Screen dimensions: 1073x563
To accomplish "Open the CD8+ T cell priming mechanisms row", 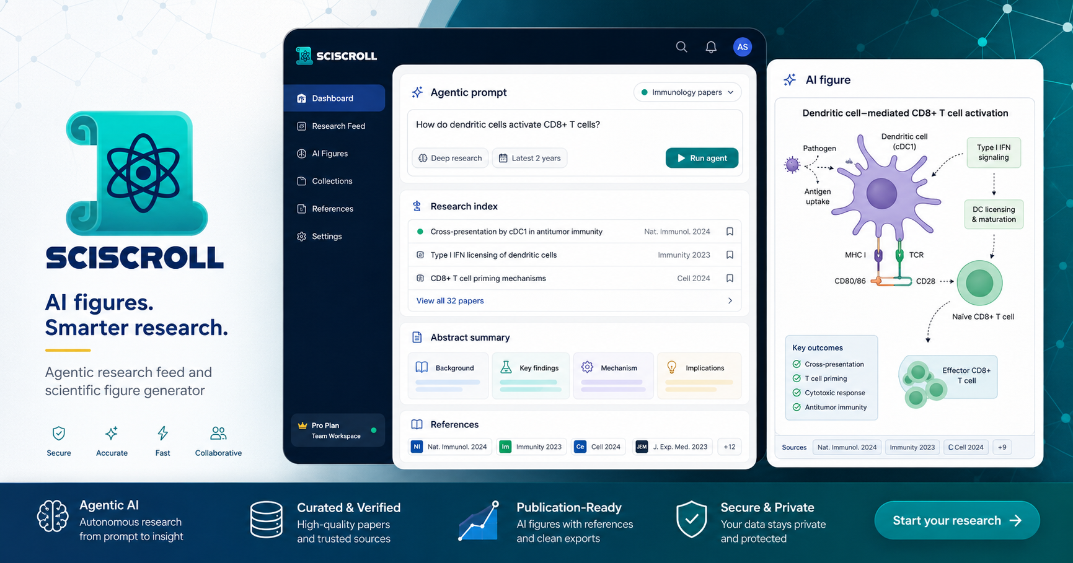I will 575,278.
